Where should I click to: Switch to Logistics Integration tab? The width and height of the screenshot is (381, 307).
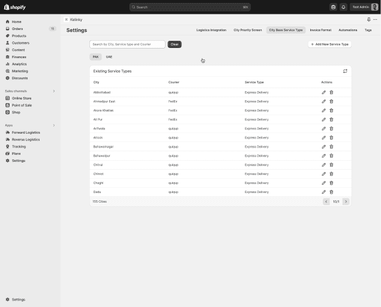[x=211, y=30]
